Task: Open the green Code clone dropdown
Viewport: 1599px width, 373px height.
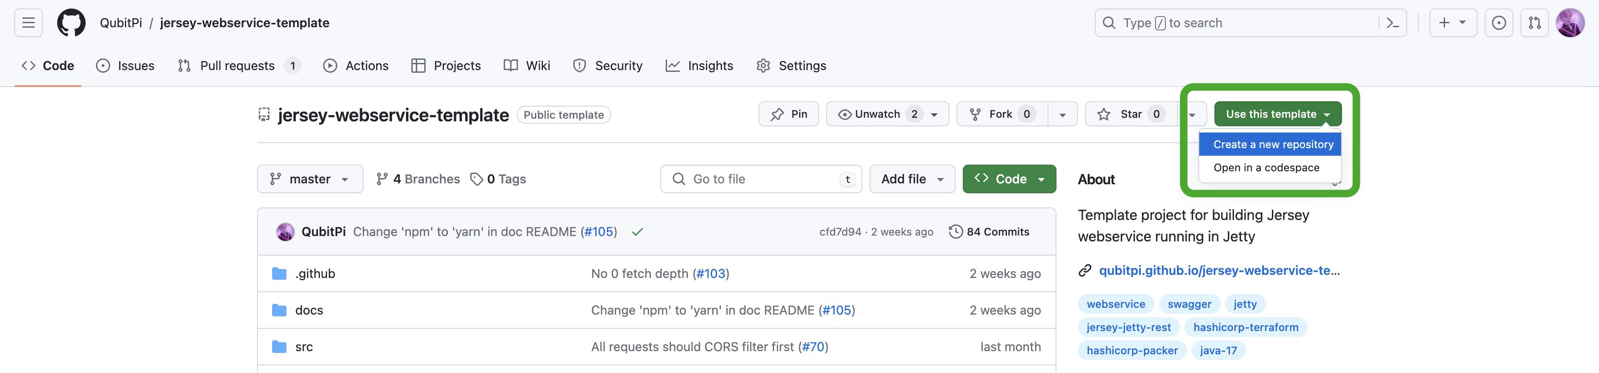Action: point(1009,179)
